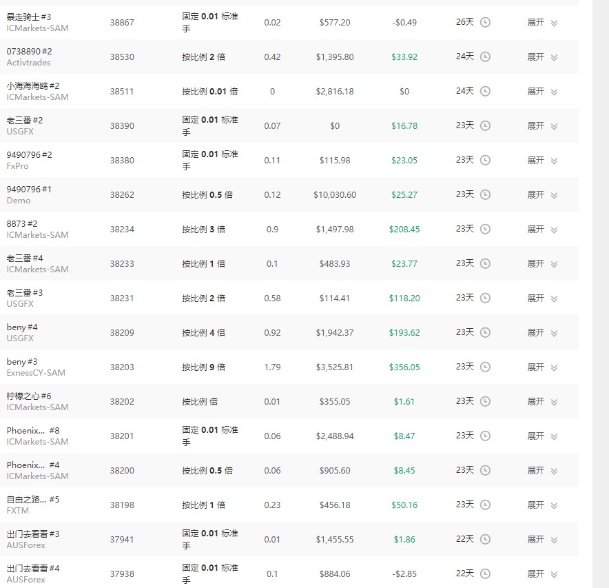Click the clock icon in row 37938
The height and width of the screenshot is (588, 609).
click(x=485, y=574)
